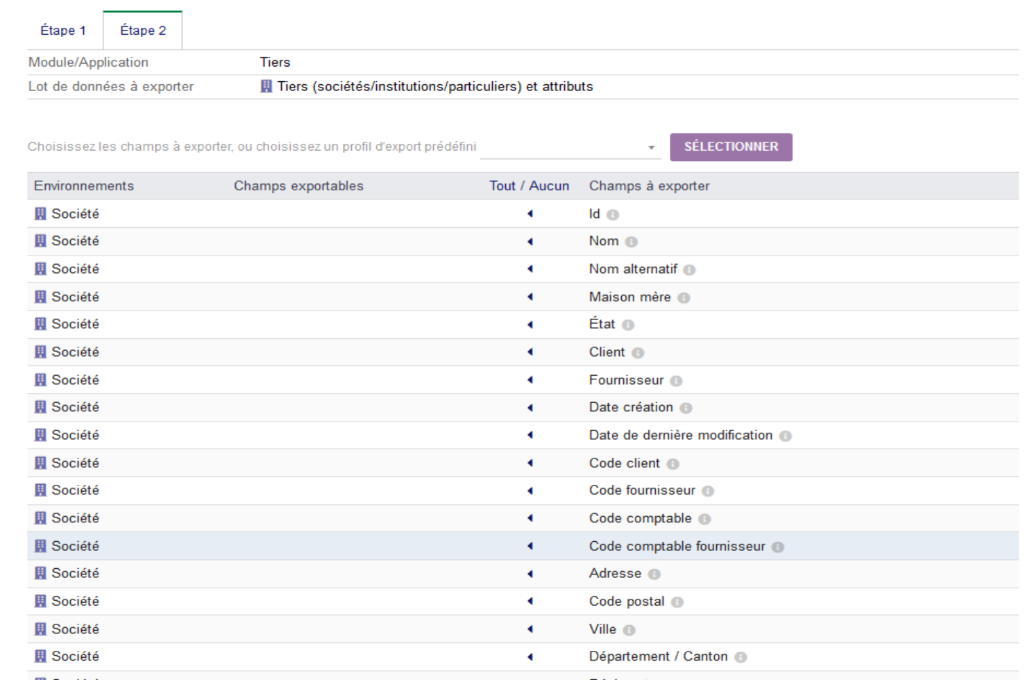Click the 'Nom alternatif' field label

pyautogui.click(x=633, y=269)
